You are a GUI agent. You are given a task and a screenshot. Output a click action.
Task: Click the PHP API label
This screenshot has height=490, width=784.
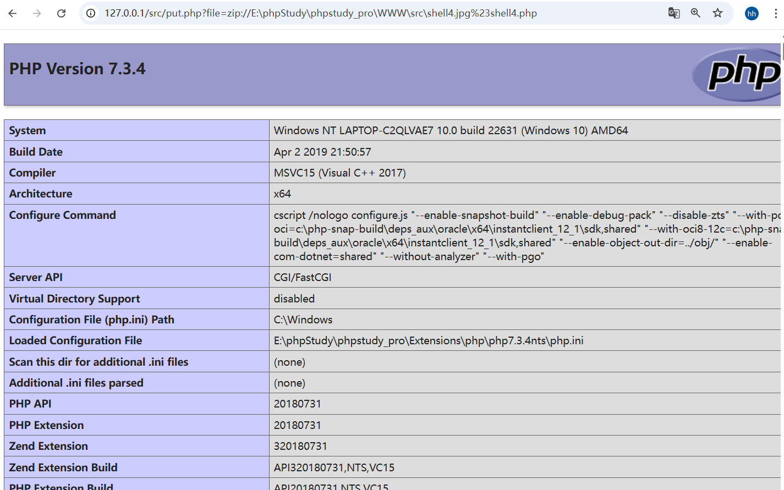click(30, 404)
